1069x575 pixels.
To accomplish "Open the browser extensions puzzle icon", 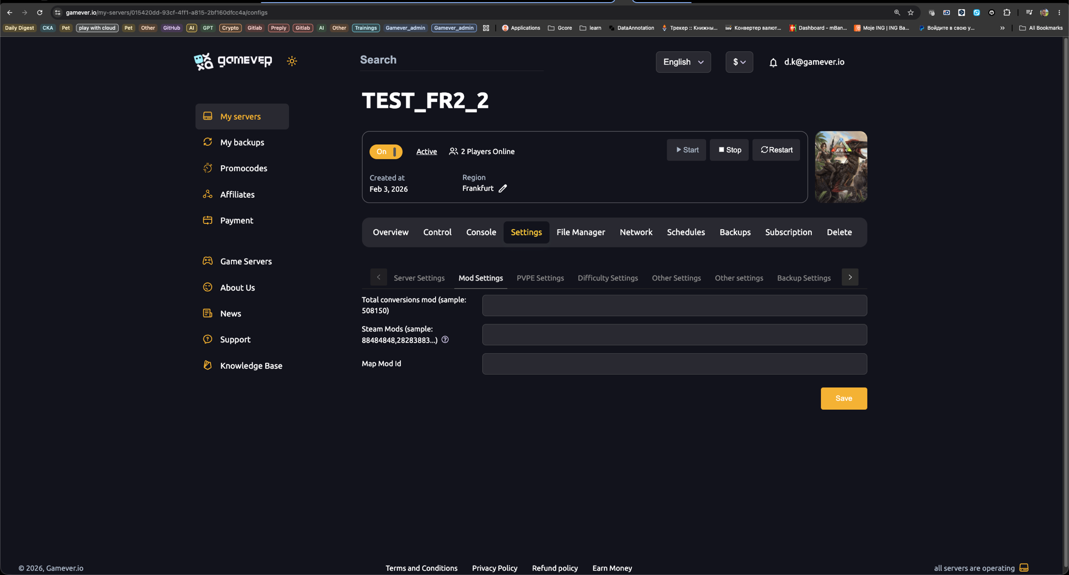I will pos(1007,12).
